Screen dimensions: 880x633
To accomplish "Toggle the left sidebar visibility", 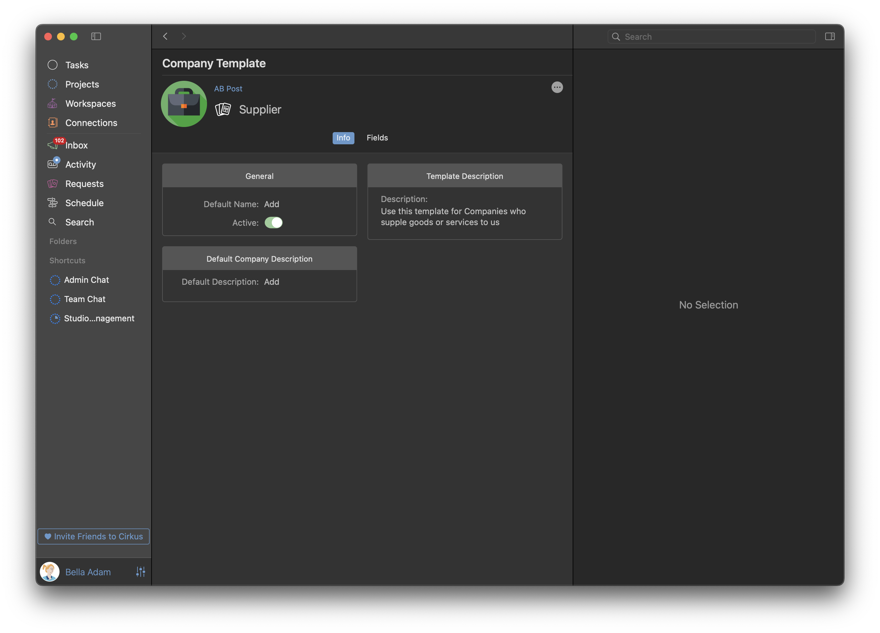I will tap(96, 37).
